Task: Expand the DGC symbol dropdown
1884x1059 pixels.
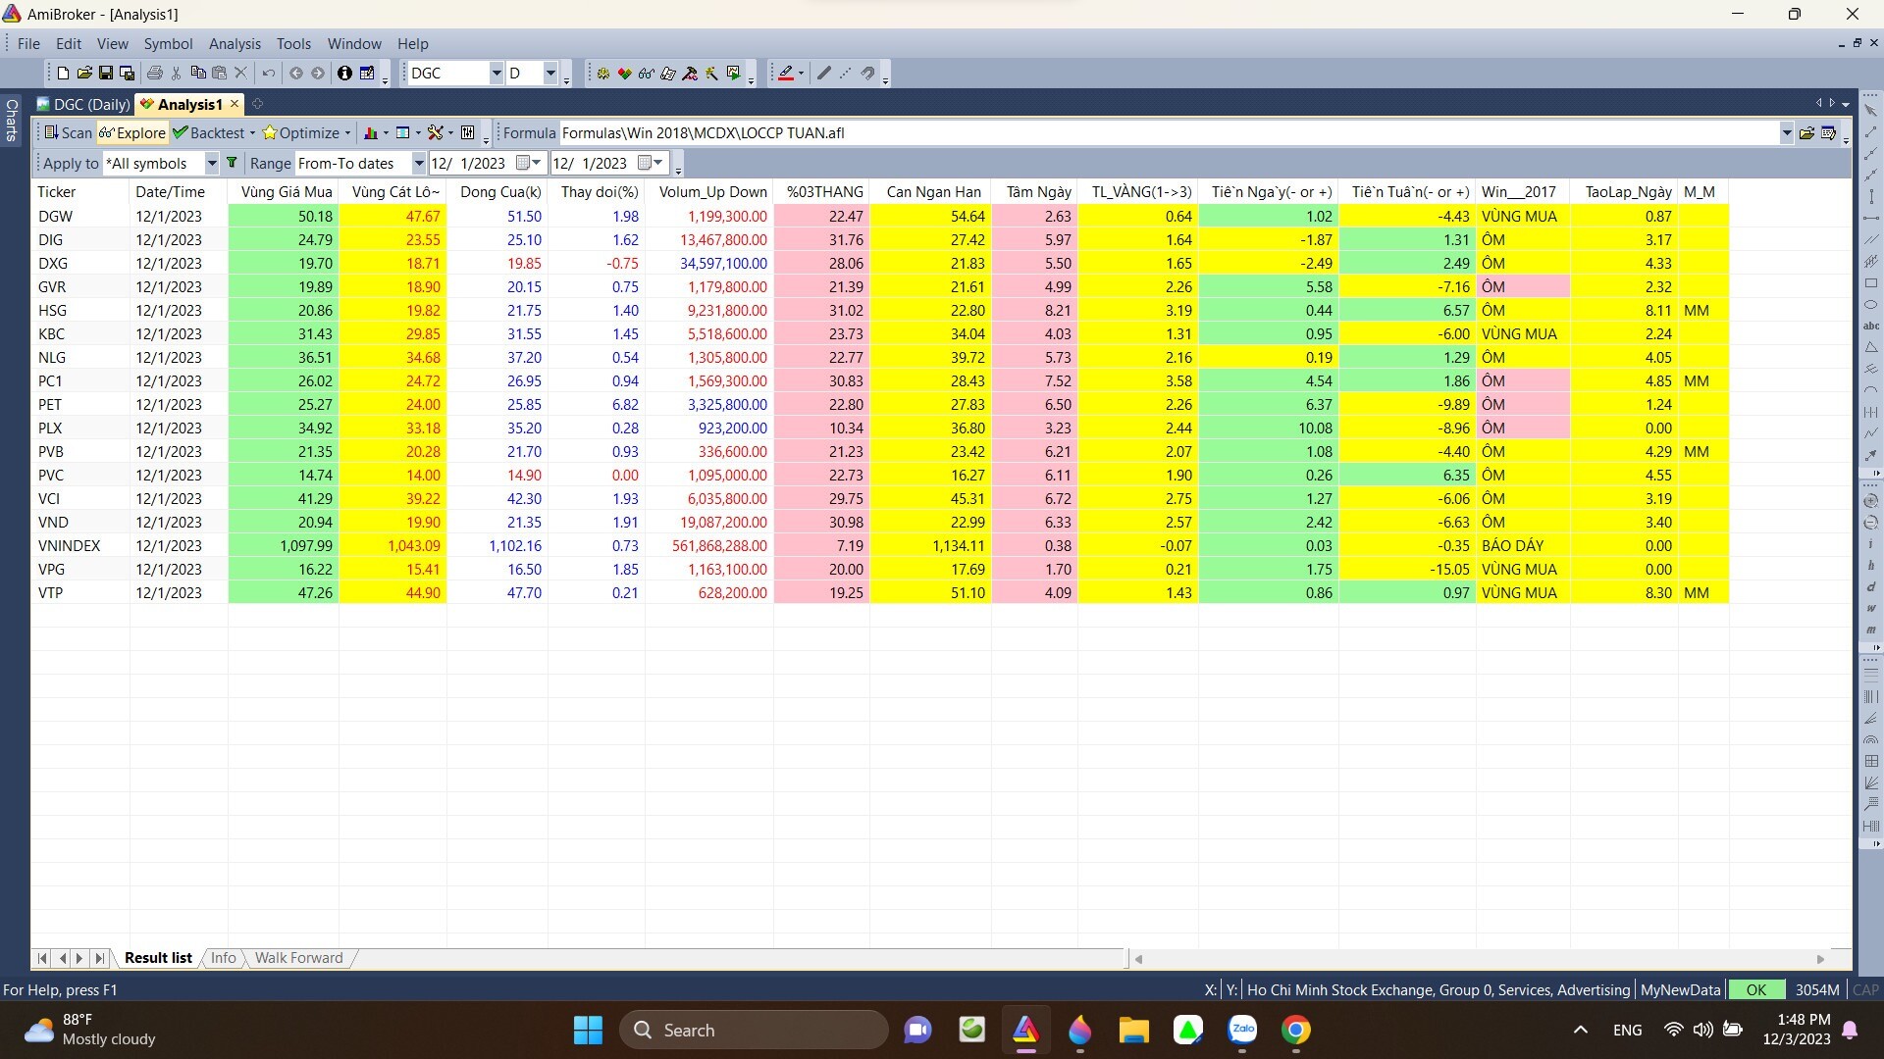Action: pos(496,74)
